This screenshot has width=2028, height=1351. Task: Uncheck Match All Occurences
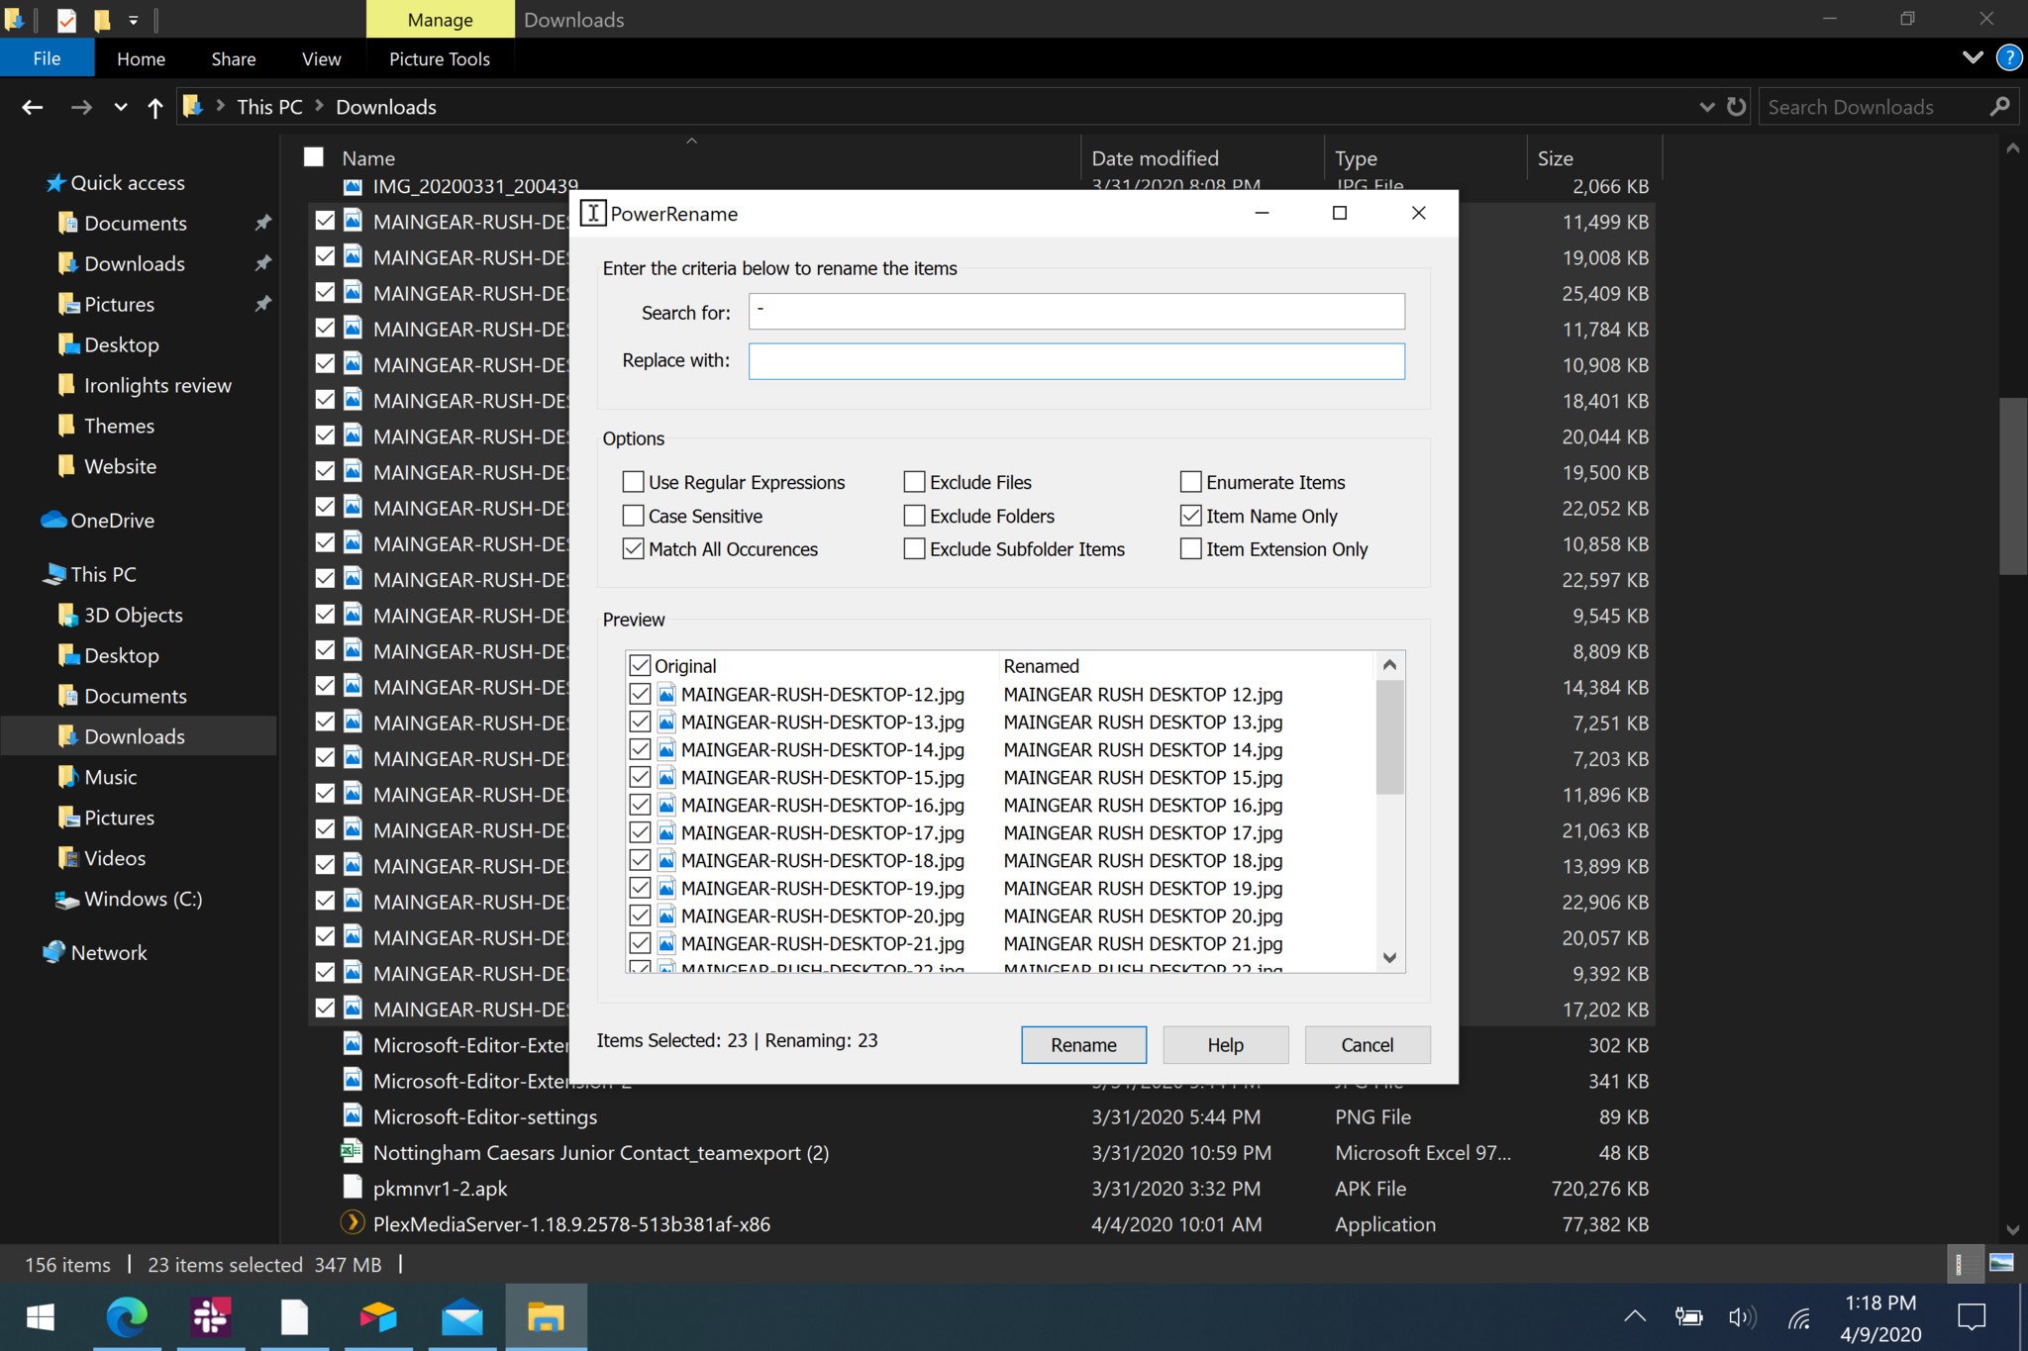tap(634, 548)
